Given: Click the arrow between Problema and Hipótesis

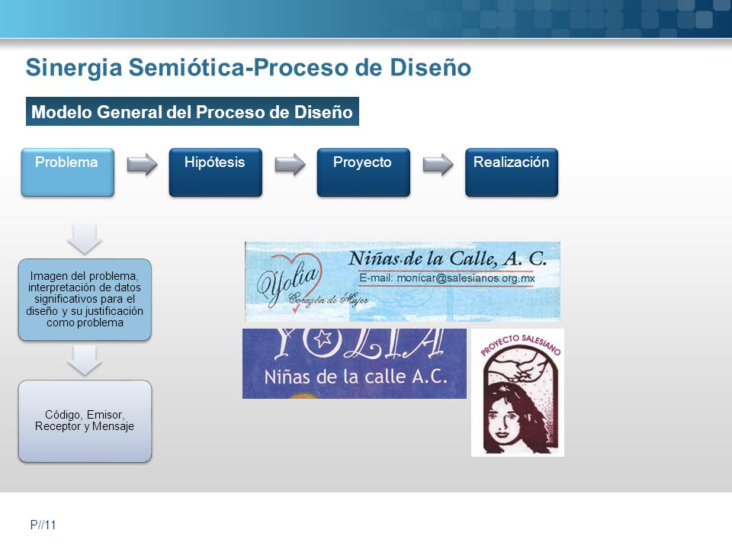Looking at the screenshot, I should (x=142, y=165).
